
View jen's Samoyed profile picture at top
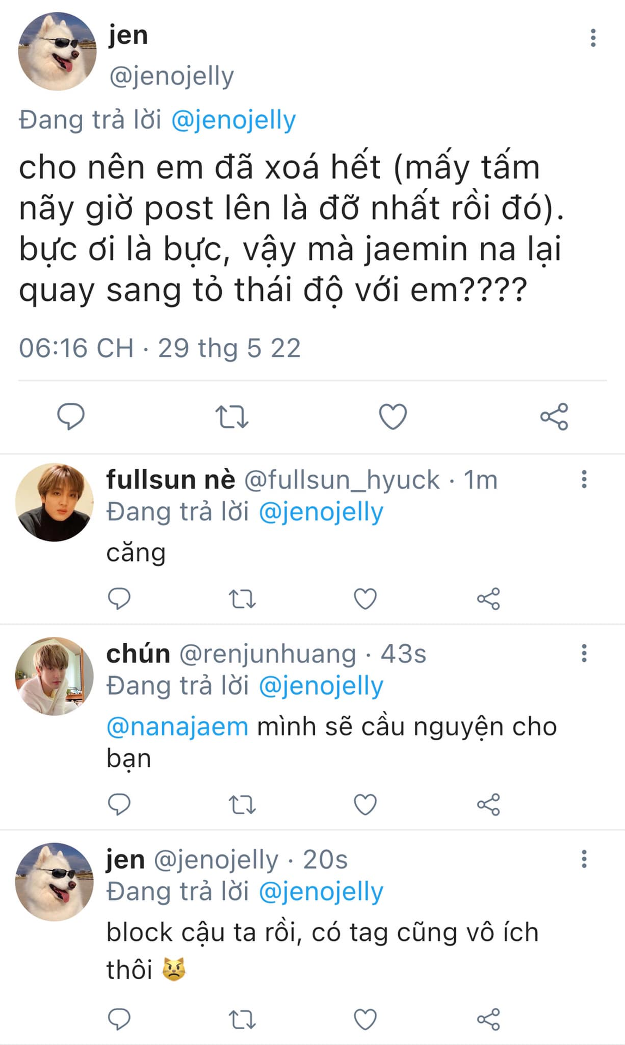(57, 52)
